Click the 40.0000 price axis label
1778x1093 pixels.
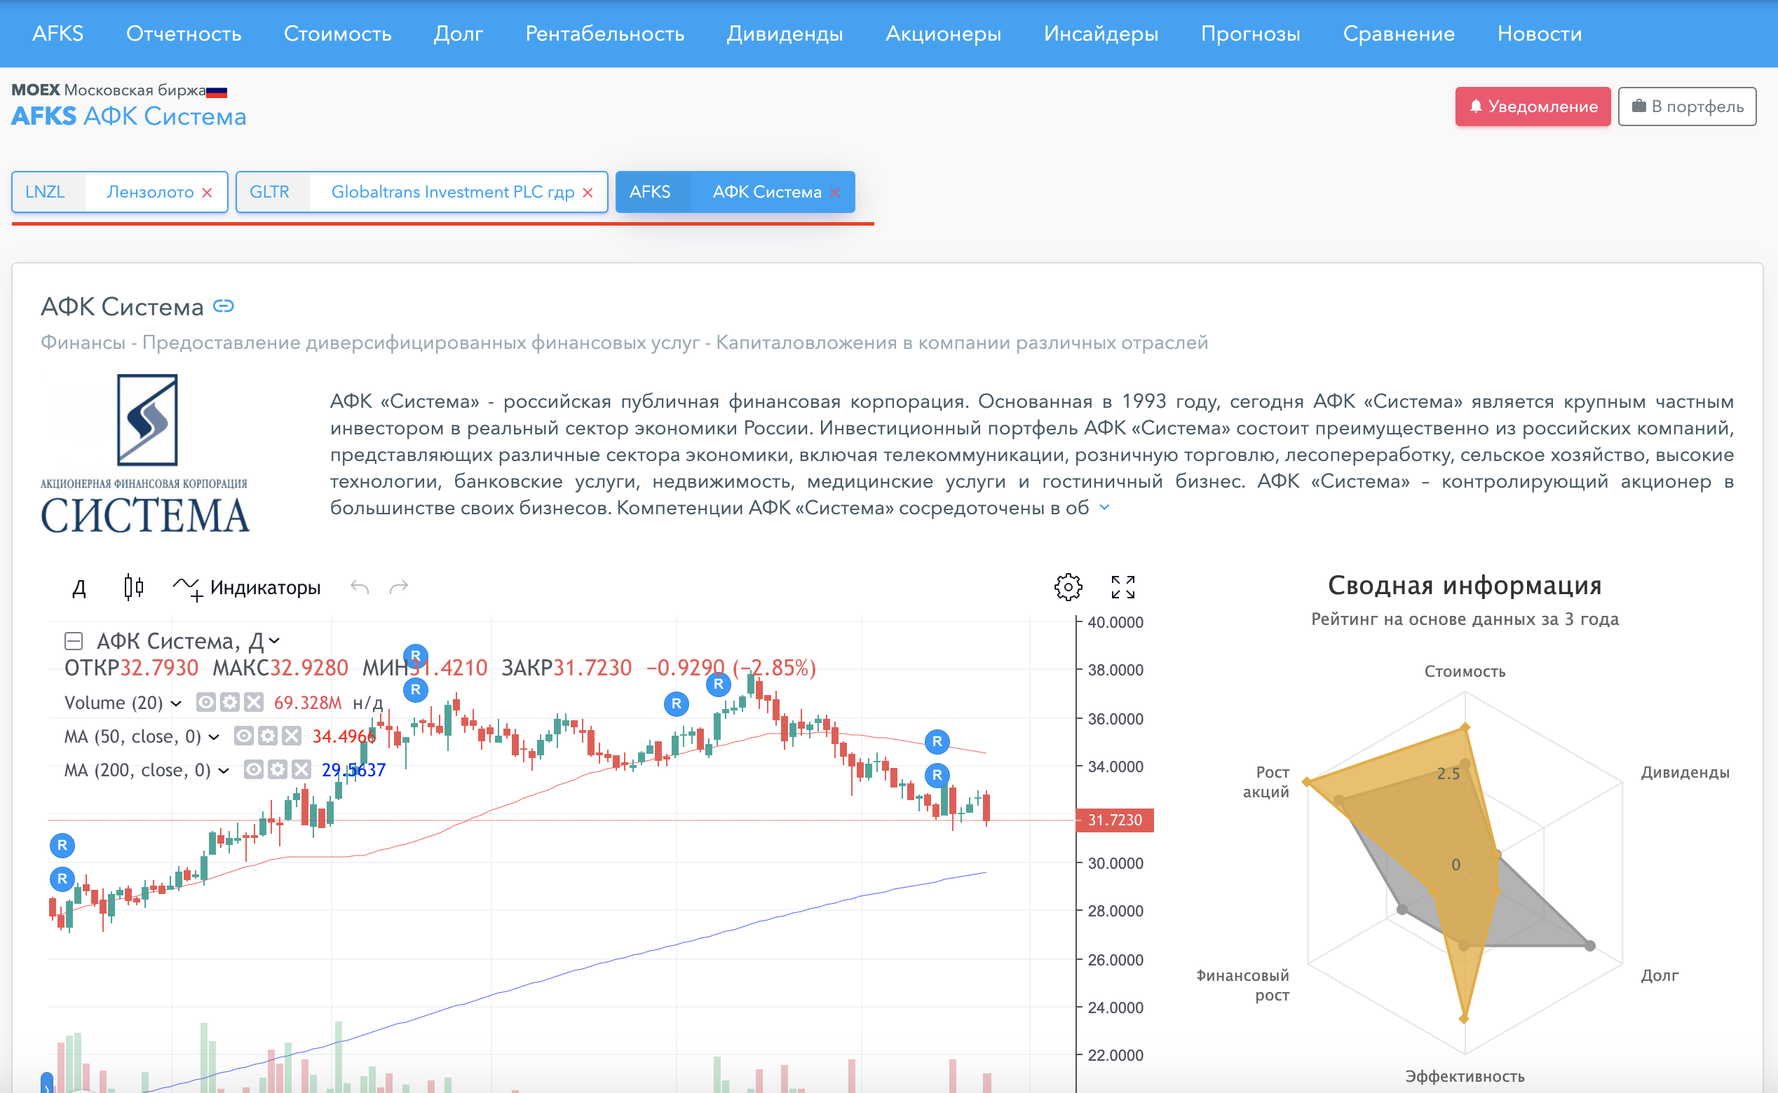click(x=1115, y=622)
